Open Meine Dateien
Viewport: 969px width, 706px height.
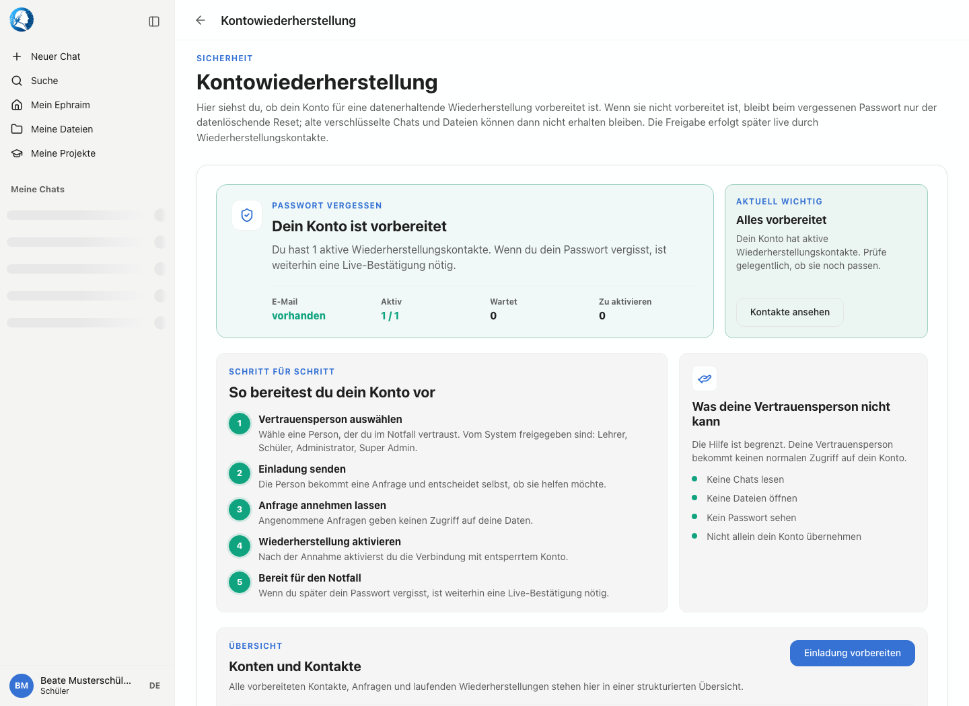tap(87, 129)
